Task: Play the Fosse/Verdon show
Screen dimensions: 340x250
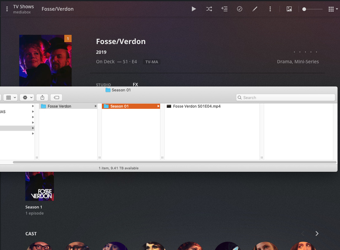Action: (x=194, y=9)
